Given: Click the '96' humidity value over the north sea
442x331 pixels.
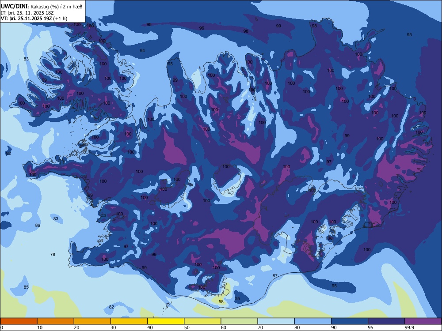Looking at the screenshot, I should tap(202, 28).
